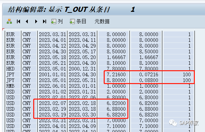205x132 pixels.
Task: Select end date 2023.04.11
Action: click(82, 40)
